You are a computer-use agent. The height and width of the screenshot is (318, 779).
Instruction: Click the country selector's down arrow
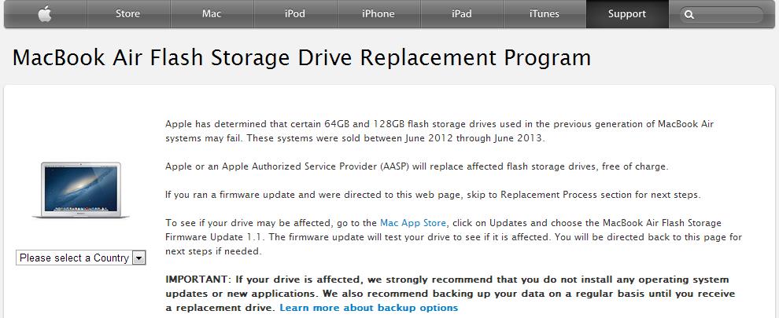(x=138, y=258)
